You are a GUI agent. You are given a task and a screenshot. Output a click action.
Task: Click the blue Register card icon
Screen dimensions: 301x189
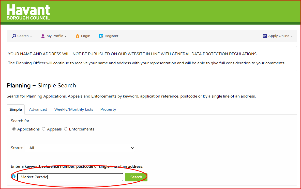101,36
